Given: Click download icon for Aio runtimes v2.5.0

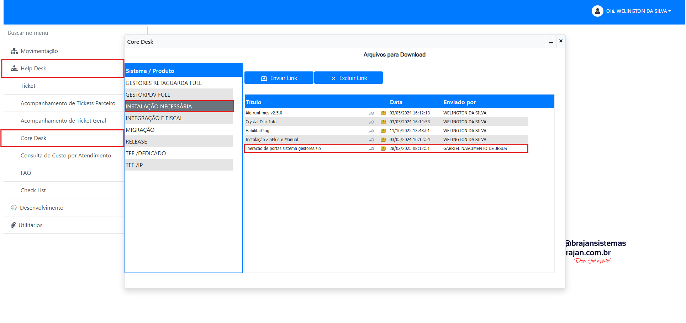Looking at the screenshot, I should [x=383, y=113].
